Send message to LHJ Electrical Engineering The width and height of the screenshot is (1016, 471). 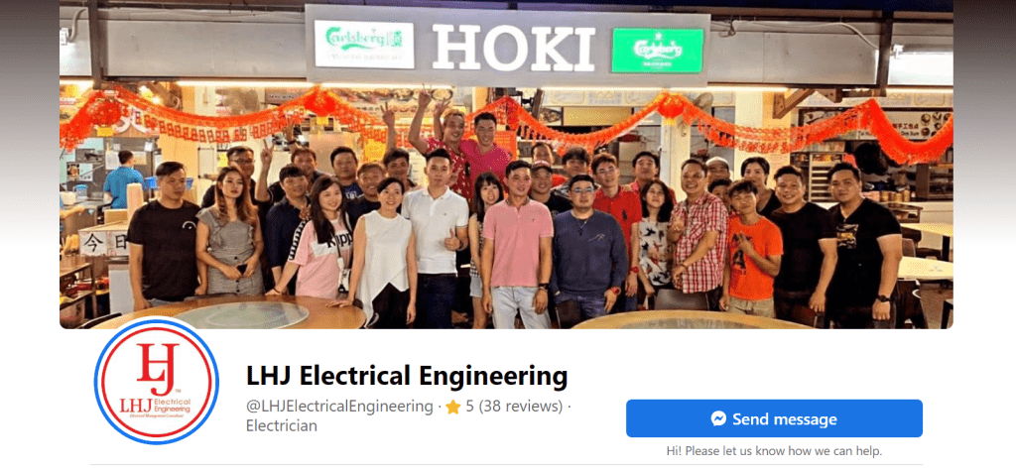click(x=774, y=418)
